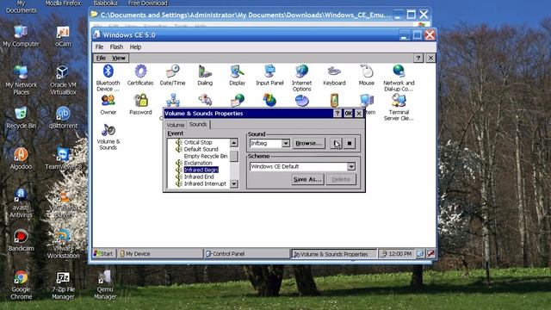Open avast! Antivirus desktop shortcut

tap(21, 203)
